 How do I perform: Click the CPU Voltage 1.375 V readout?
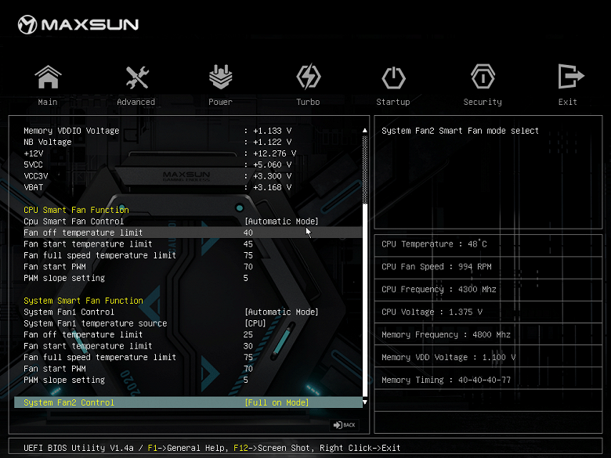click(x=432, y=312)
